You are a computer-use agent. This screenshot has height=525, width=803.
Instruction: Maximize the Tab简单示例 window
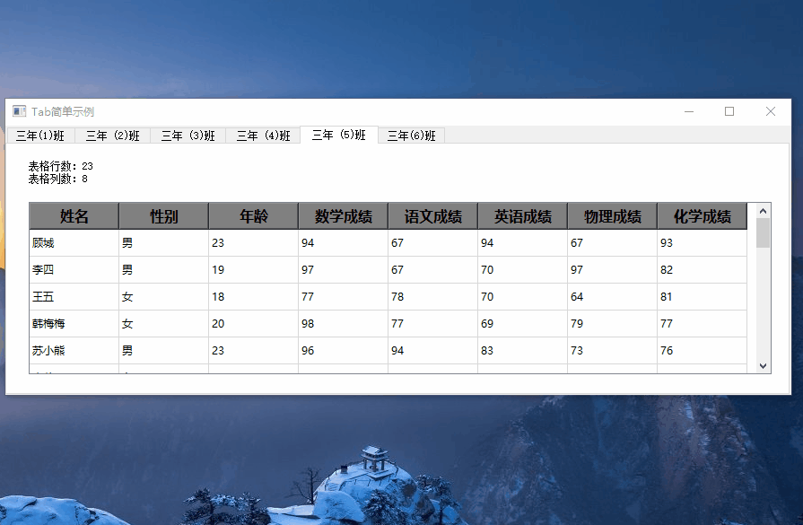(x=729, y=111)
